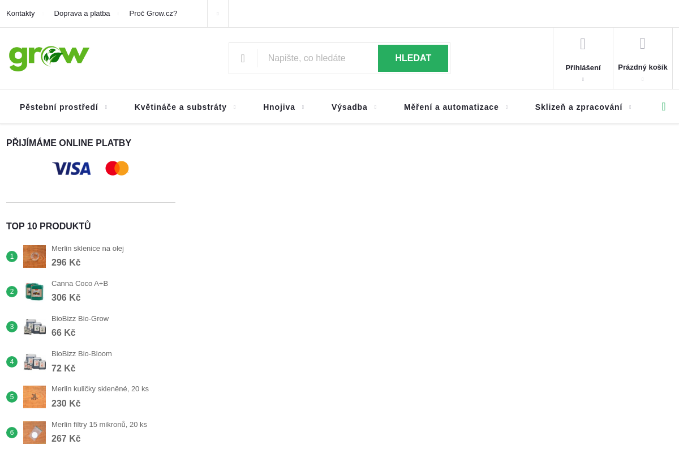679x453 pixels.
Task: Open Merlin kuličky skleněné product image
Action: tap(35, 397)
